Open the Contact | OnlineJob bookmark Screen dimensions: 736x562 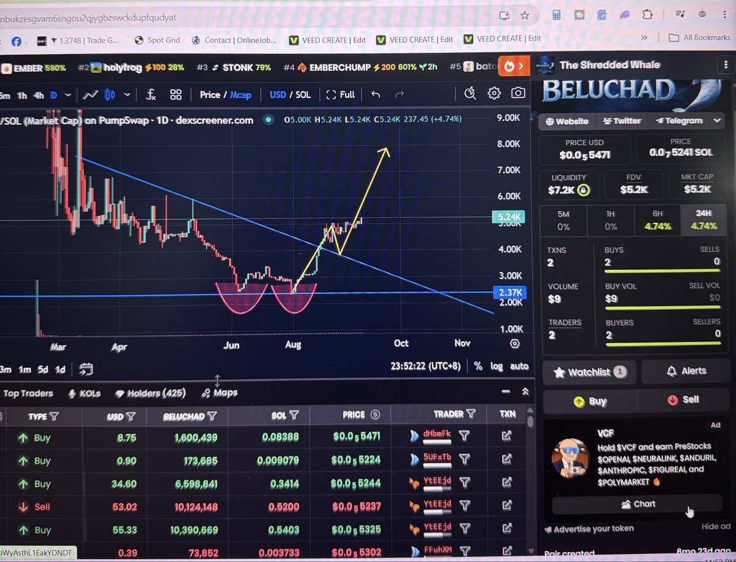[x=234, y=40]
